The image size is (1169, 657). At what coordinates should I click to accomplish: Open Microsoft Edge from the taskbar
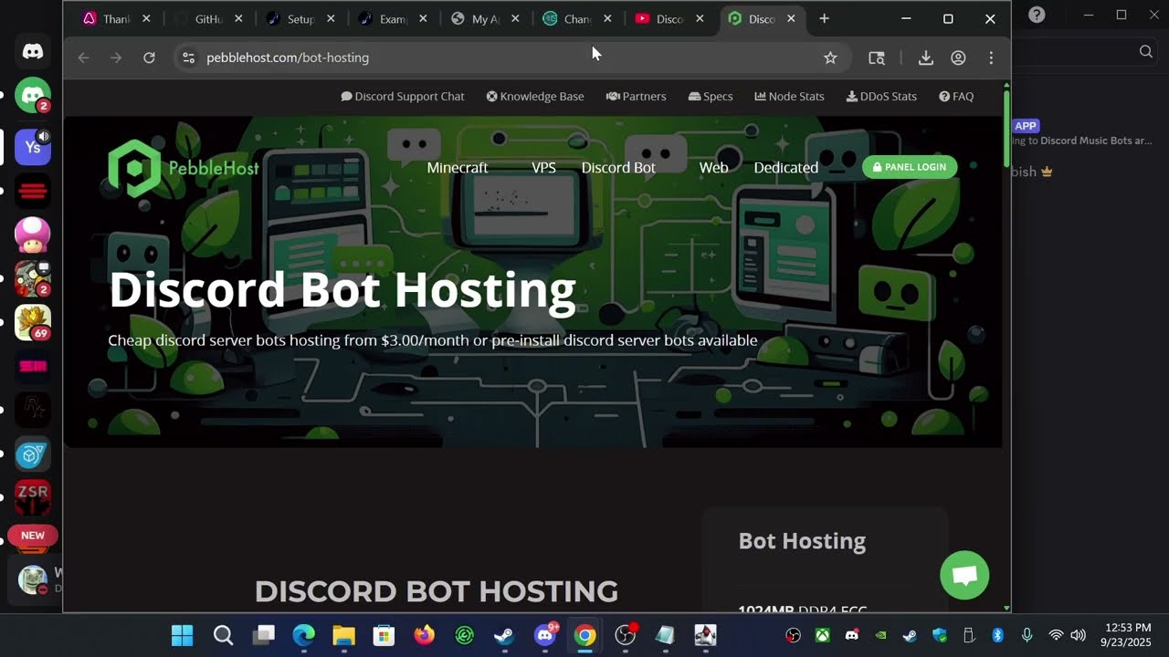pos(303,635)
